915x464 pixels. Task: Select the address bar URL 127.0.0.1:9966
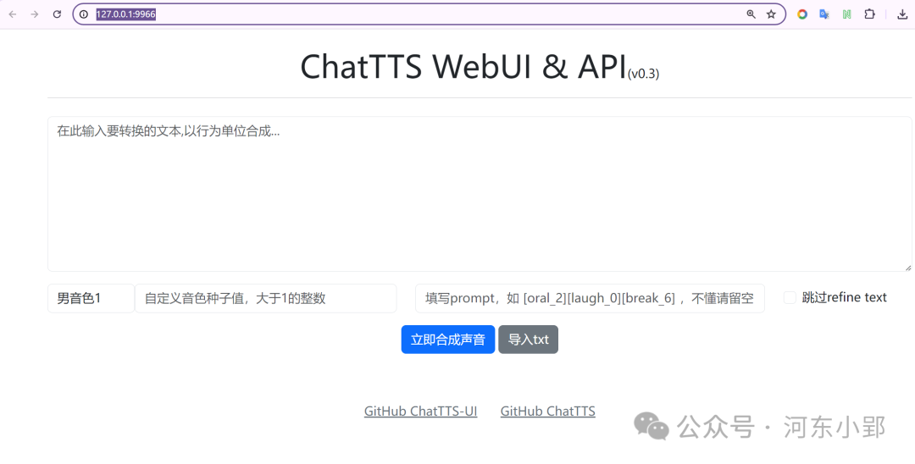point(126,14)
